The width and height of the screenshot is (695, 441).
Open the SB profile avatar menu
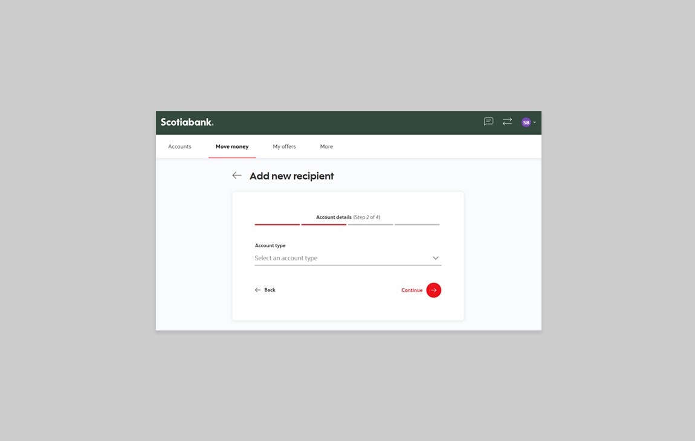click(x=526, y=122)
